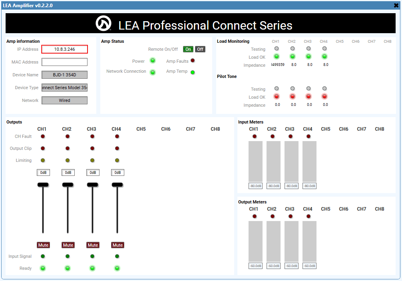Click the CH1 input meter bar
The height and width of the screenshot is (281, 402).
[256, 161]
